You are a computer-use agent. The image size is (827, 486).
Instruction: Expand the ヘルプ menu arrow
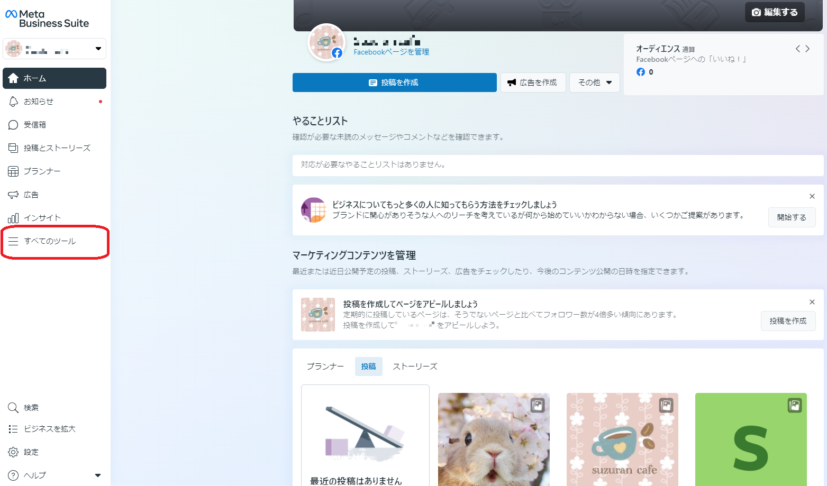pyautogui.click(x=98, y=475)
